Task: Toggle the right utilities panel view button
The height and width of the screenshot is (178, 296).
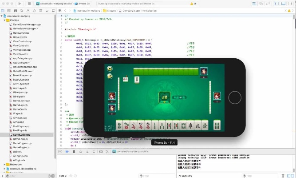Action: click(x=291, y=3)
